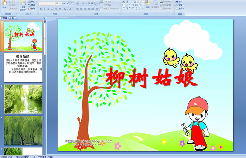Pick the oval shape in gallery
This screenshot has height=158, width=246.
[140, 2]
